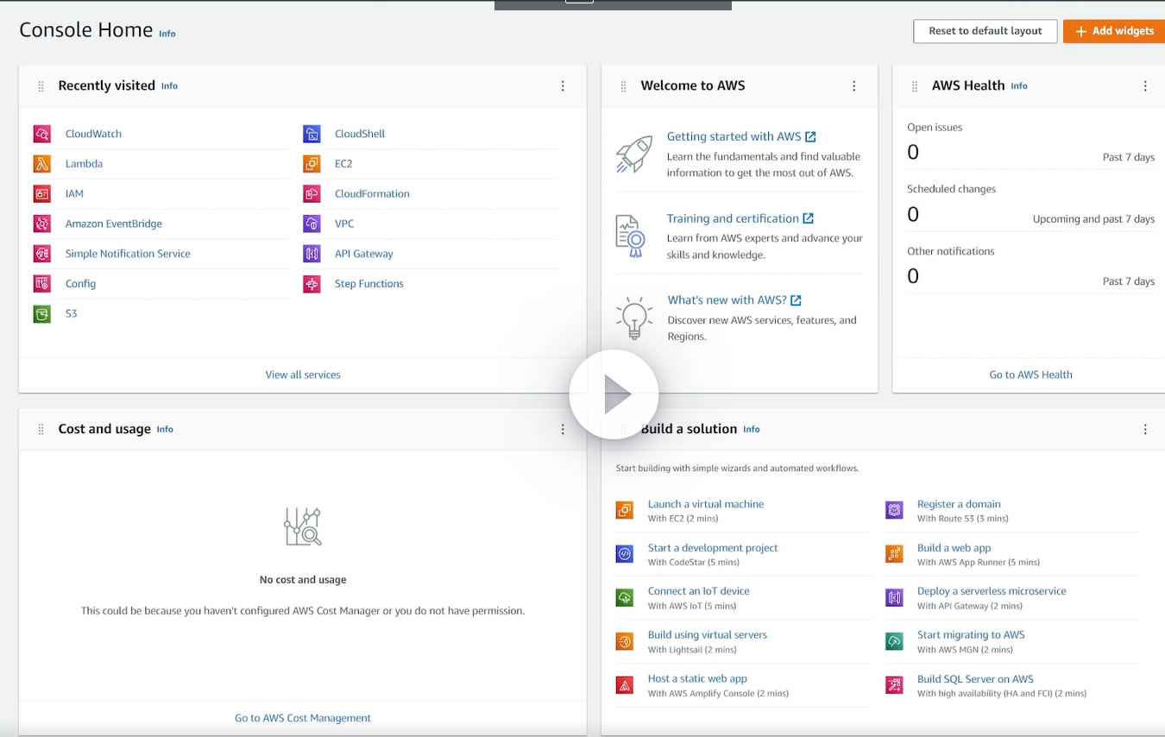Click the Build using virtual servers icon

(x=625, y=641)
